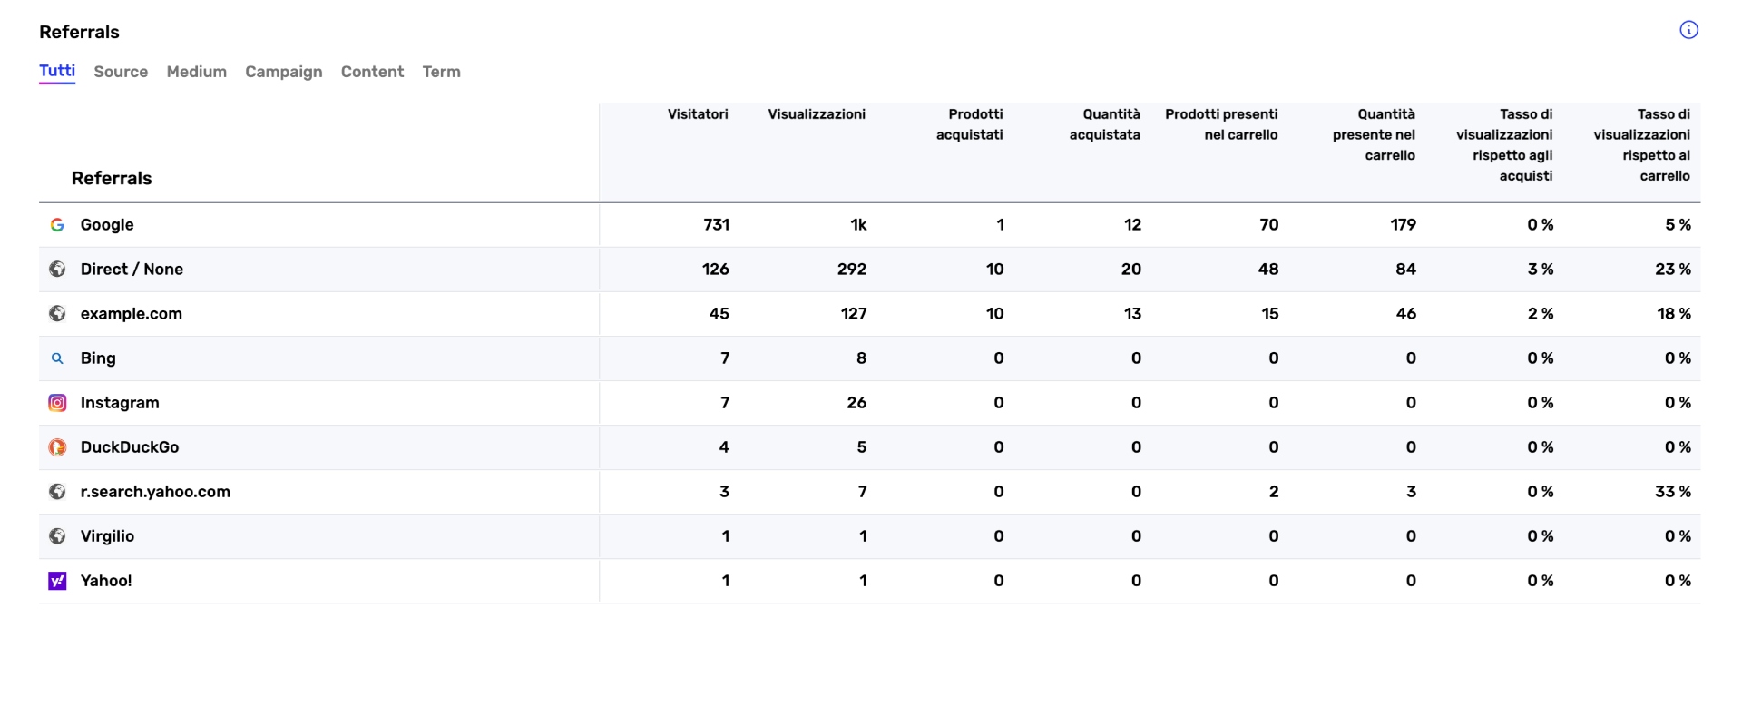Click the DuckDuckGo logo icon
1742x726 pixels.
[x=57, y=446]
